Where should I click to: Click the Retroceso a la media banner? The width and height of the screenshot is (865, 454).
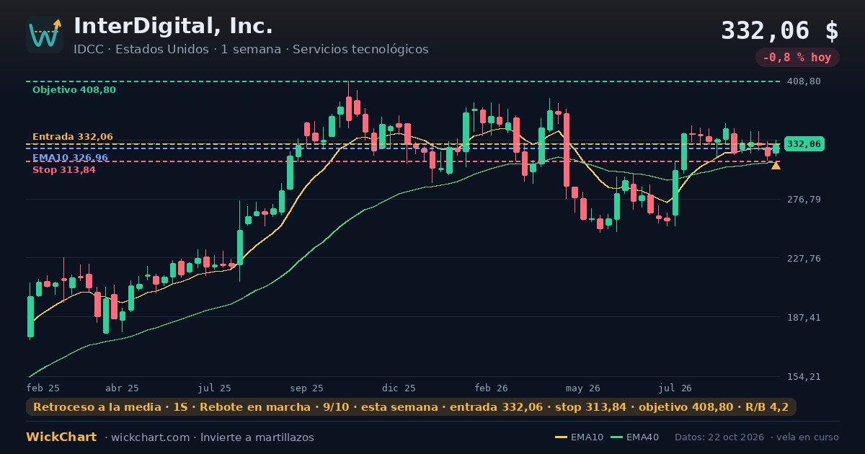click(411, 407)
